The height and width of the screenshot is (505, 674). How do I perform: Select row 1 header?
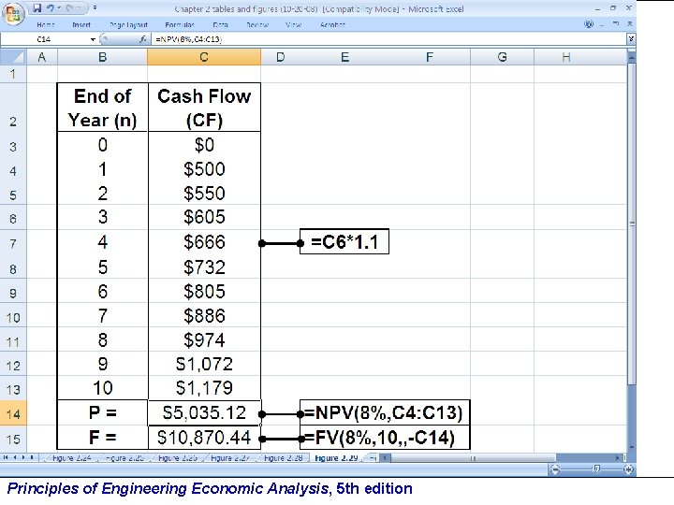pos(13,74)
